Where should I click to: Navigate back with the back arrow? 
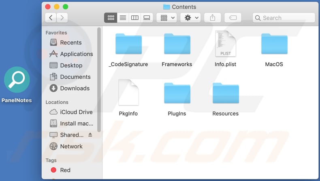[x=51, y=18]
